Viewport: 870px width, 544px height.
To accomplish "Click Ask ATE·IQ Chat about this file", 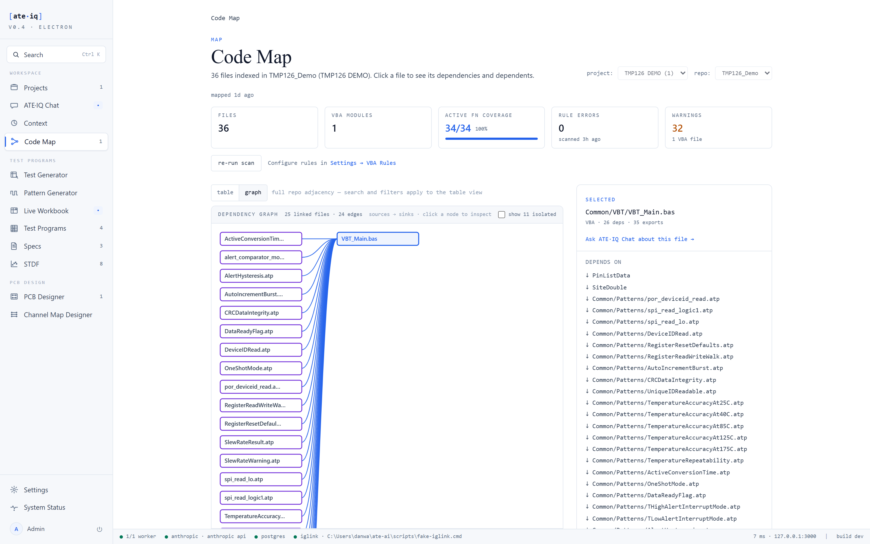I will [639, 239].
